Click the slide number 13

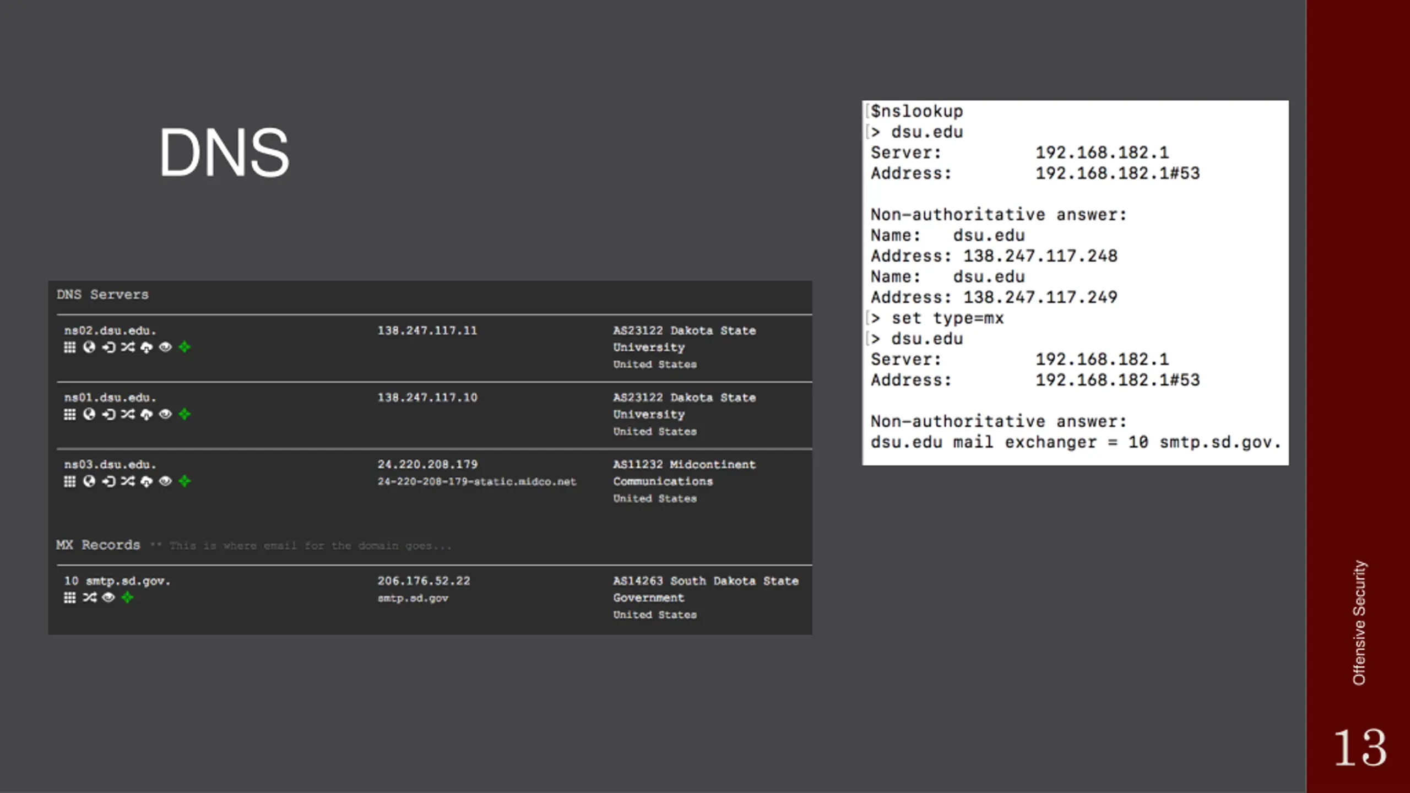tap(1359, 747)
